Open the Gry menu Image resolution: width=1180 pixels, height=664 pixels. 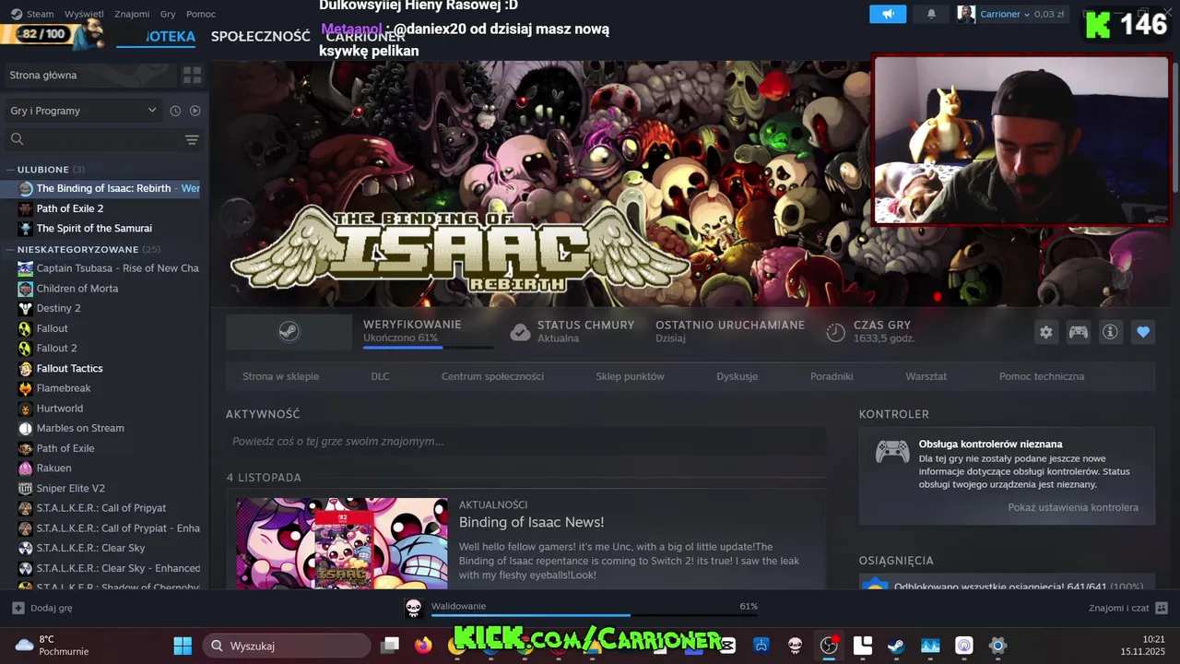click(168, 14)
